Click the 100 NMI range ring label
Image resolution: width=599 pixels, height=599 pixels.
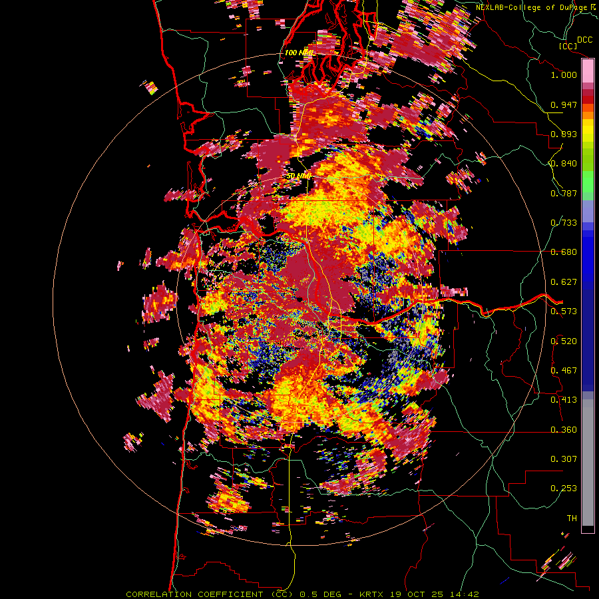pyautogui.click(x=299, y=53)
